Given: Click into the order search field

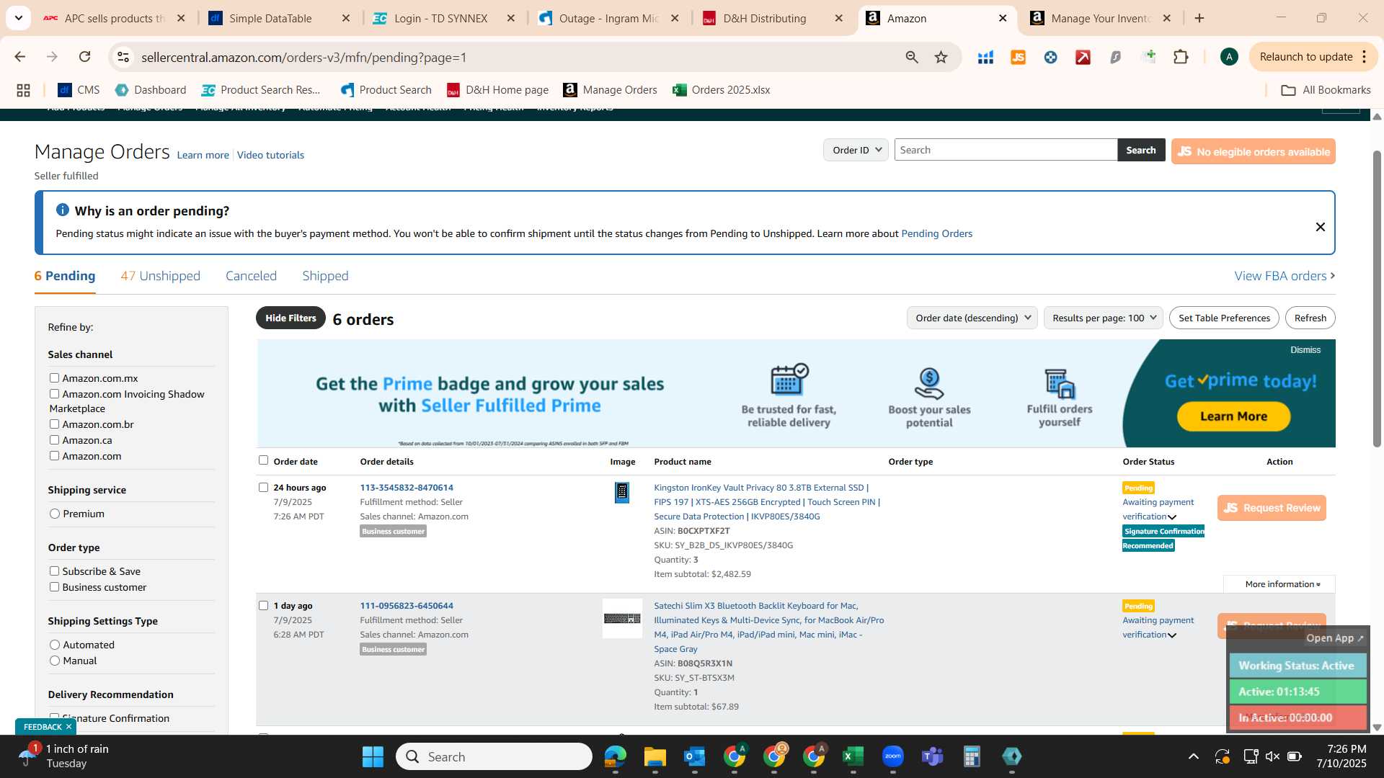Looking at the screenshot, I should (x=1006, y=150).
